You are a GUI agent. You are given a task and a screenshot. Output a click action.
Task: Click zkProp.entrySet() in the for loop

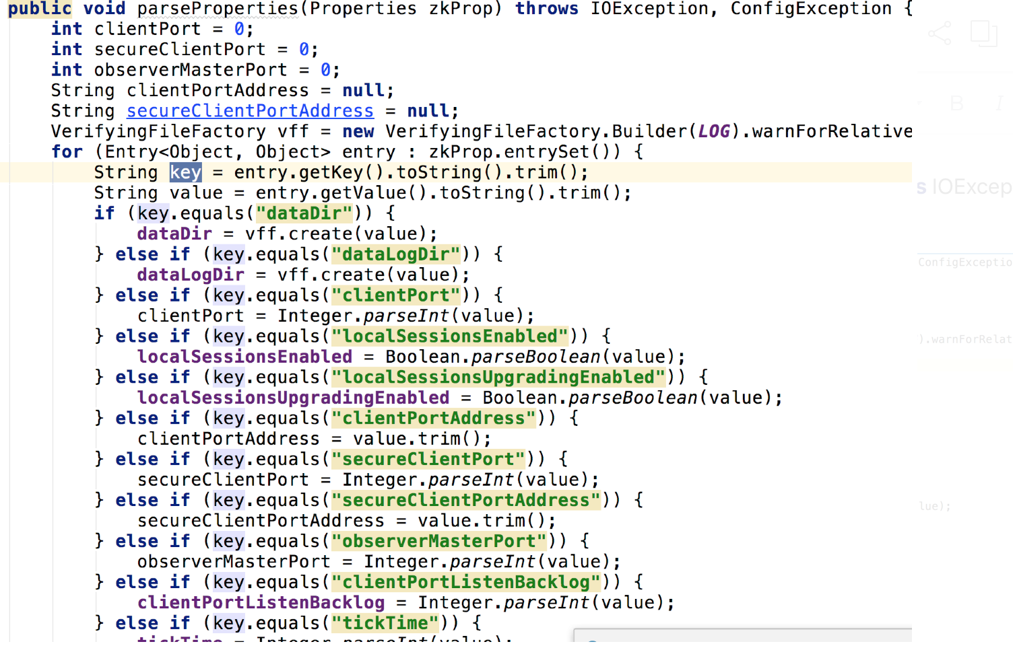[525, 152]
